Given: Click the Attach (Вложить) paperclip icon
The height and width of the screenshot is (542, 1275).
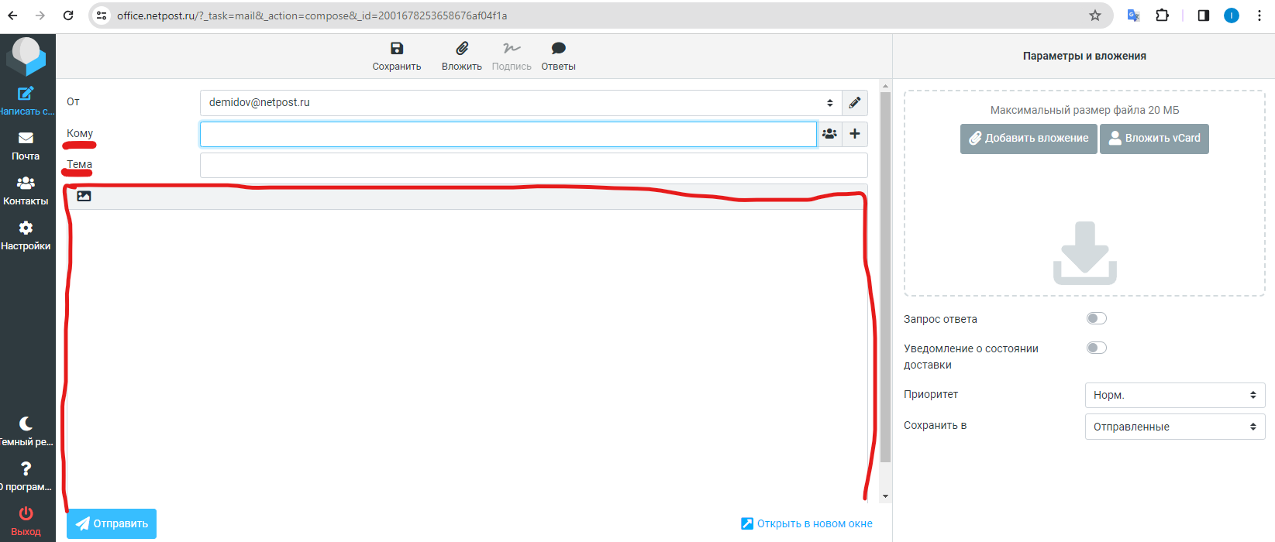Looking at the screenshot, I should tap(462, 49).
